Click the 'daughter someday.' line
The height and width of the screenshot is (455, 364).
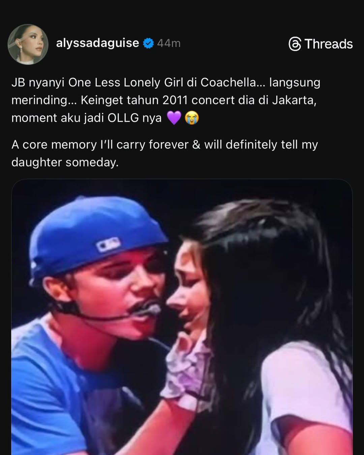click(x=65, y=162)
